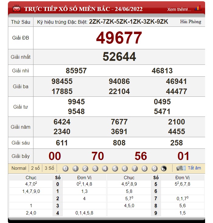Click fourth prize number 0495
Viewport: 213px width, 223px height.
[x=162, y=102]
